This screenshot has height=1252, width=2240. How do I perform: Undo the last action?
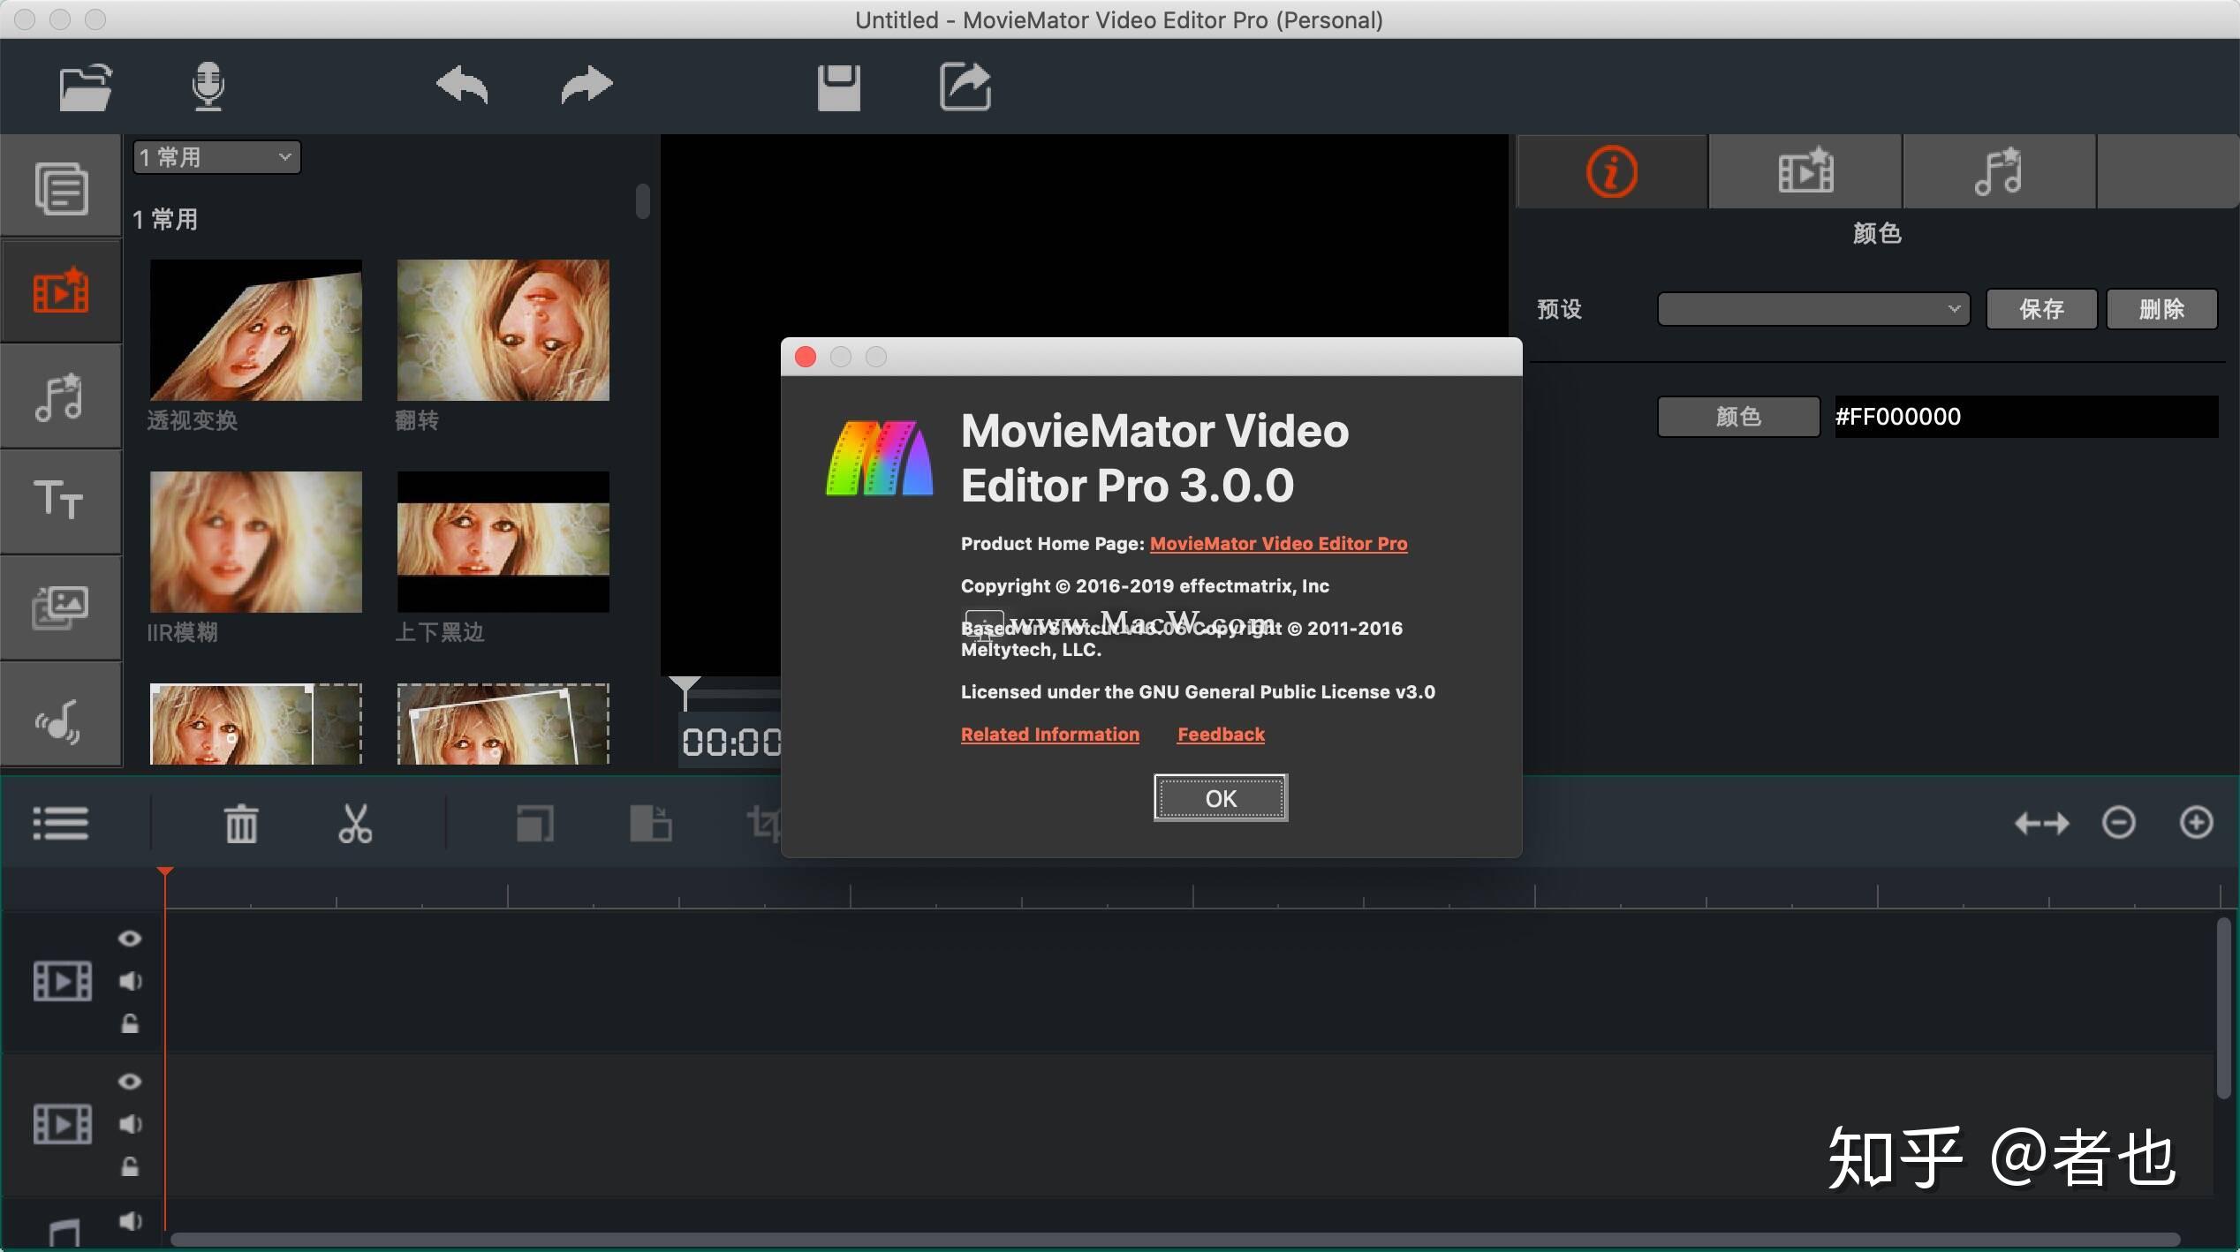pos(460,86)
